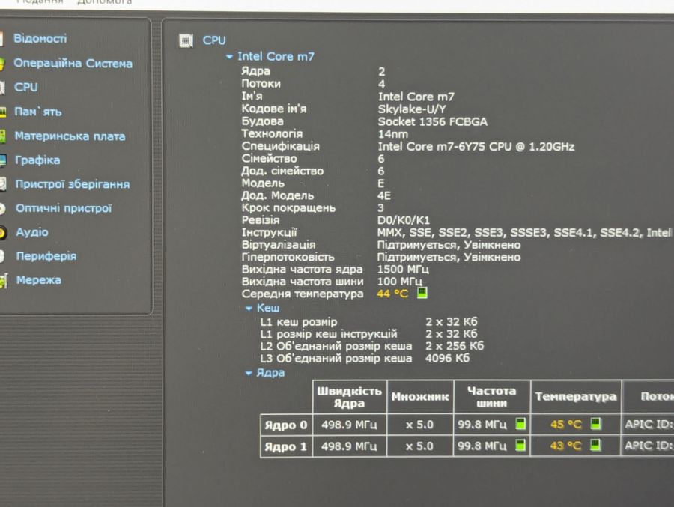Screen dimensions: 674x507
Task: Select L2 Об'єднаний розмір кеша row
Action: click(x=371, y=346)
